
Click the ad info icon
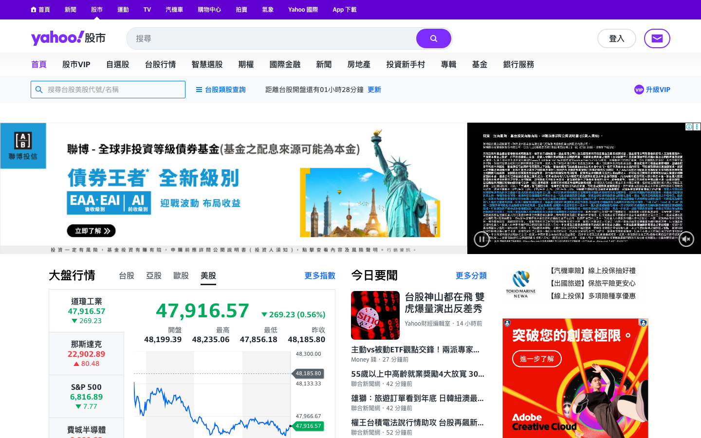pyautogui.click(x=689, y=127)
